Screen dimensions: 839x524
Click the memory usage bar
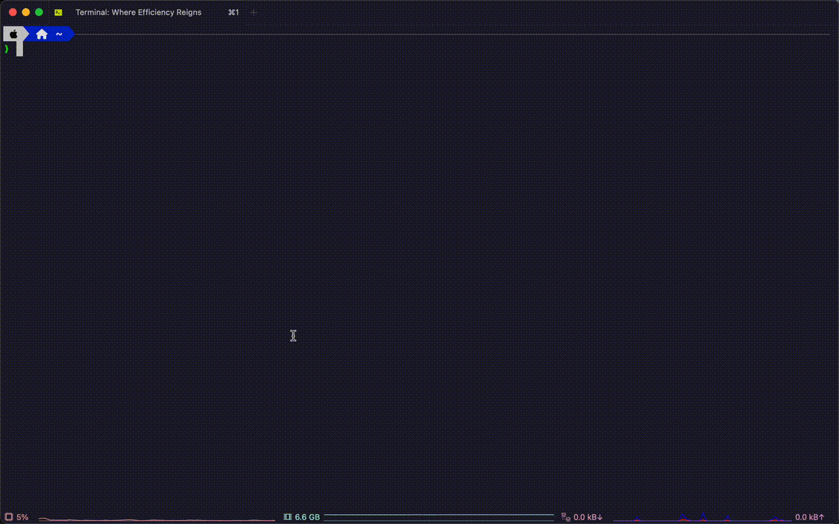click(439, 517)
